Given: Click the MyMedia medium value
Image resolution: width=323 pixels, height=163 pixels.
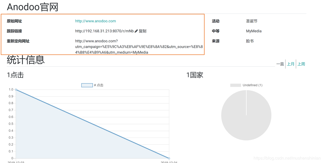Looking at the screenshot, I should (x=254, y=31).
